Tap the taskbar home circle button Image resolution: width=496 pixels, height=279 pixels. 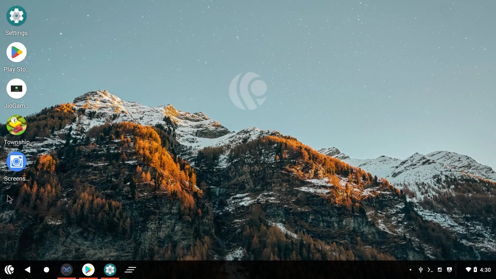click(47, 270)
